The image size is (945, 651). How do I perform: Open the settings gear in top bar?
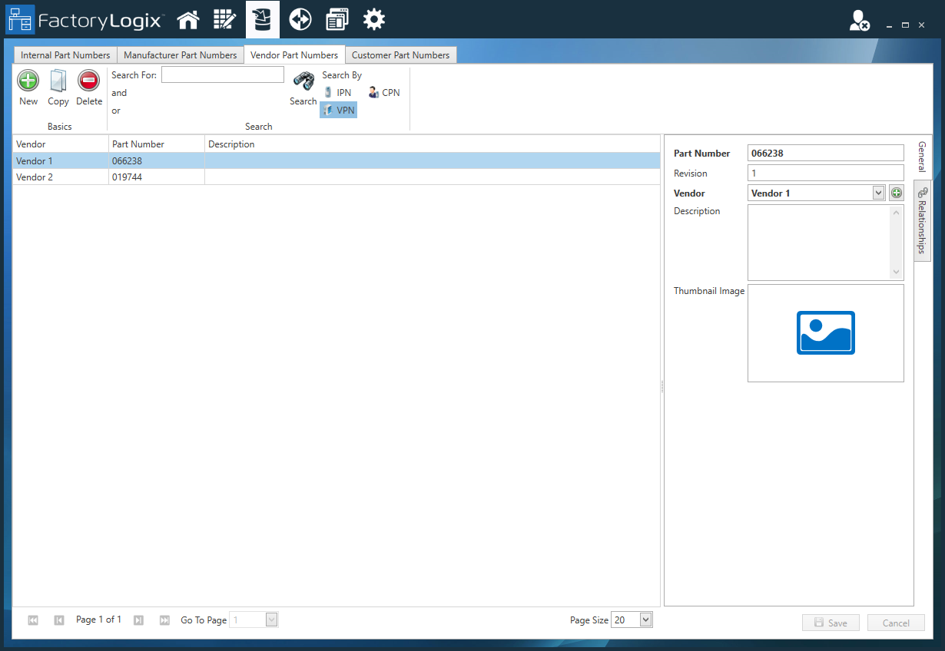[x=374, y=20]
